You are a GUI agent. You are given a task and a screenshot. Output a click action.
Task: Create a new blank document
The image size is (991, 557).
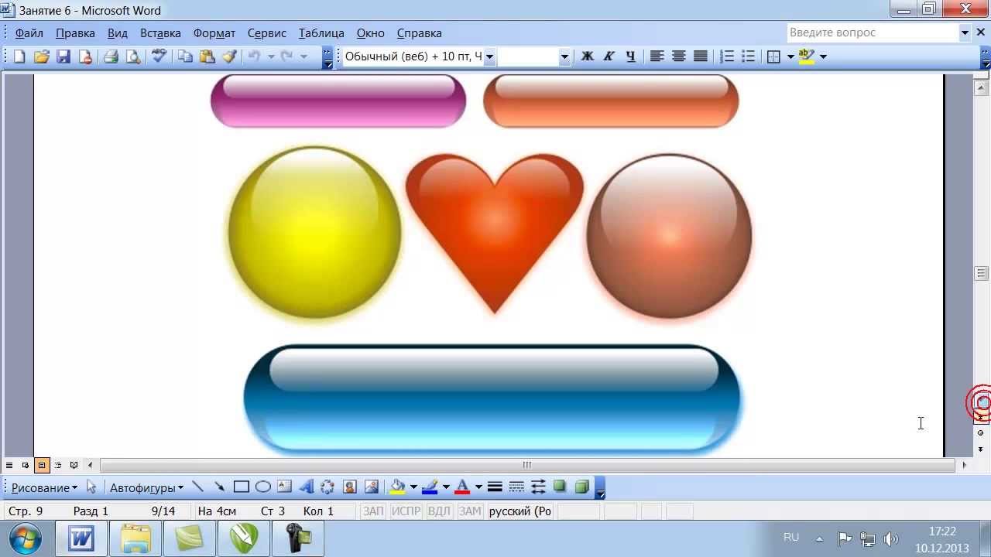pyautogui.click(x=19, y=56)
